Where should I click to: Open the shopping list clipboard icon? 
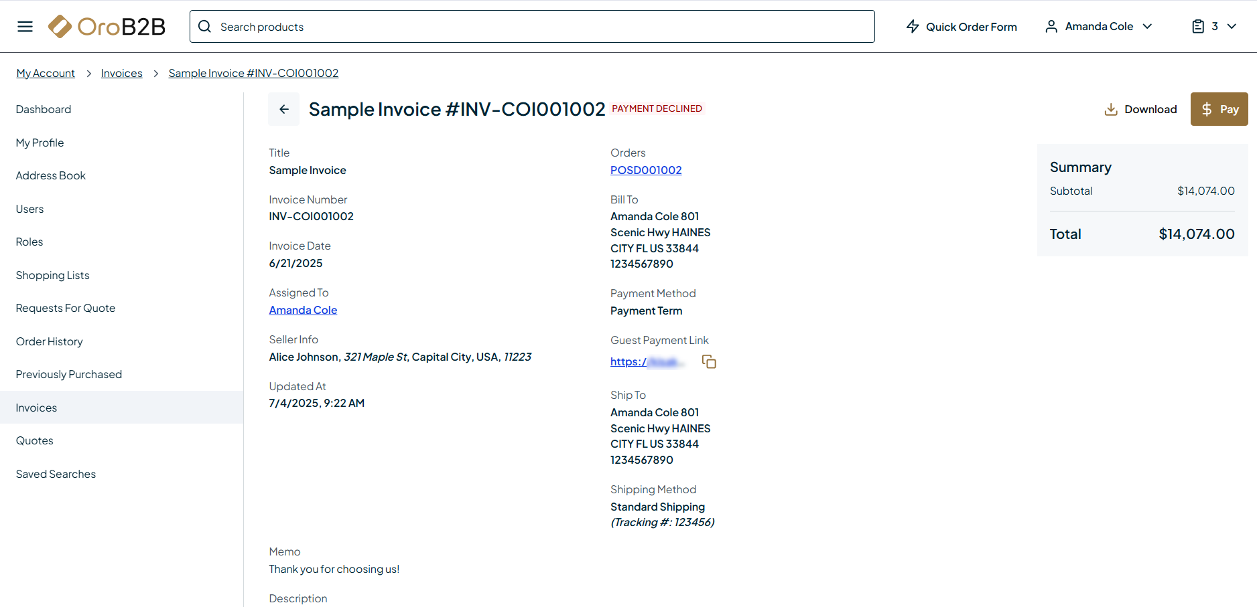coord(1198,27)
